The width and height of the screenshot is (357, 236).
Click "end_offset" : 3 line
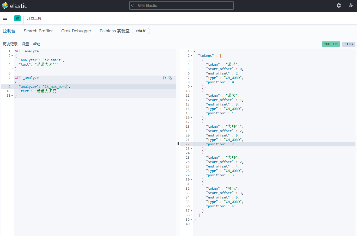(x=223, y=104)
